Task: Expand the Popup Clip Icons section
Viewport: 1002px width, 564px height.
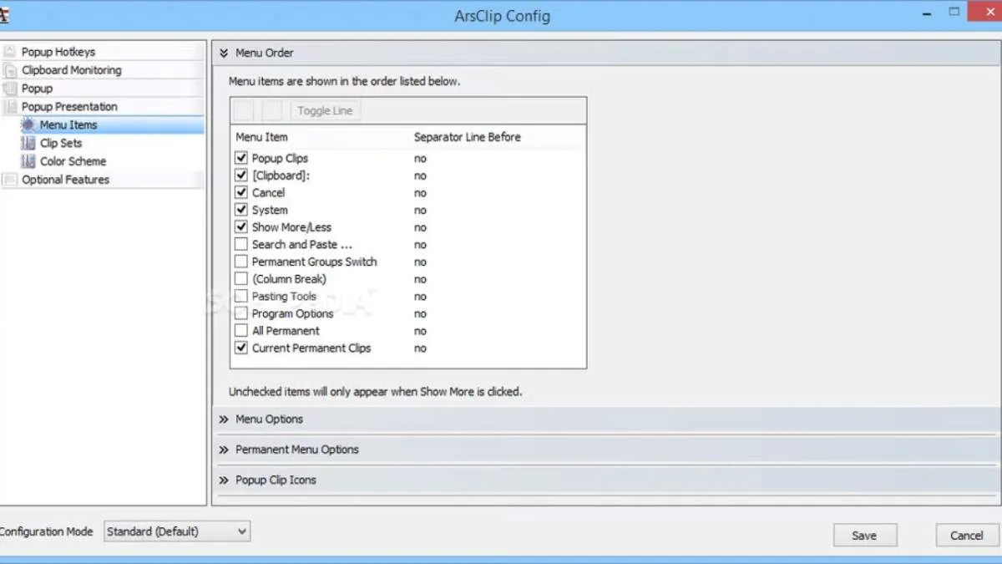Action: coord(224,480)
